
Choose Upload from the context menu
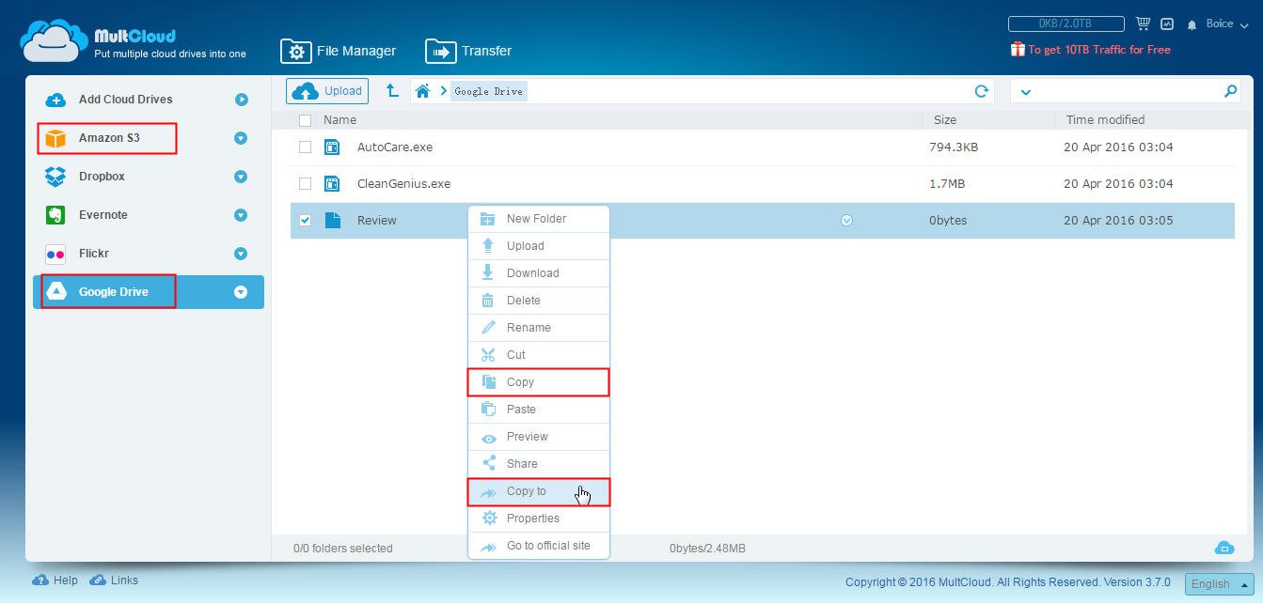tap(539, 246)
